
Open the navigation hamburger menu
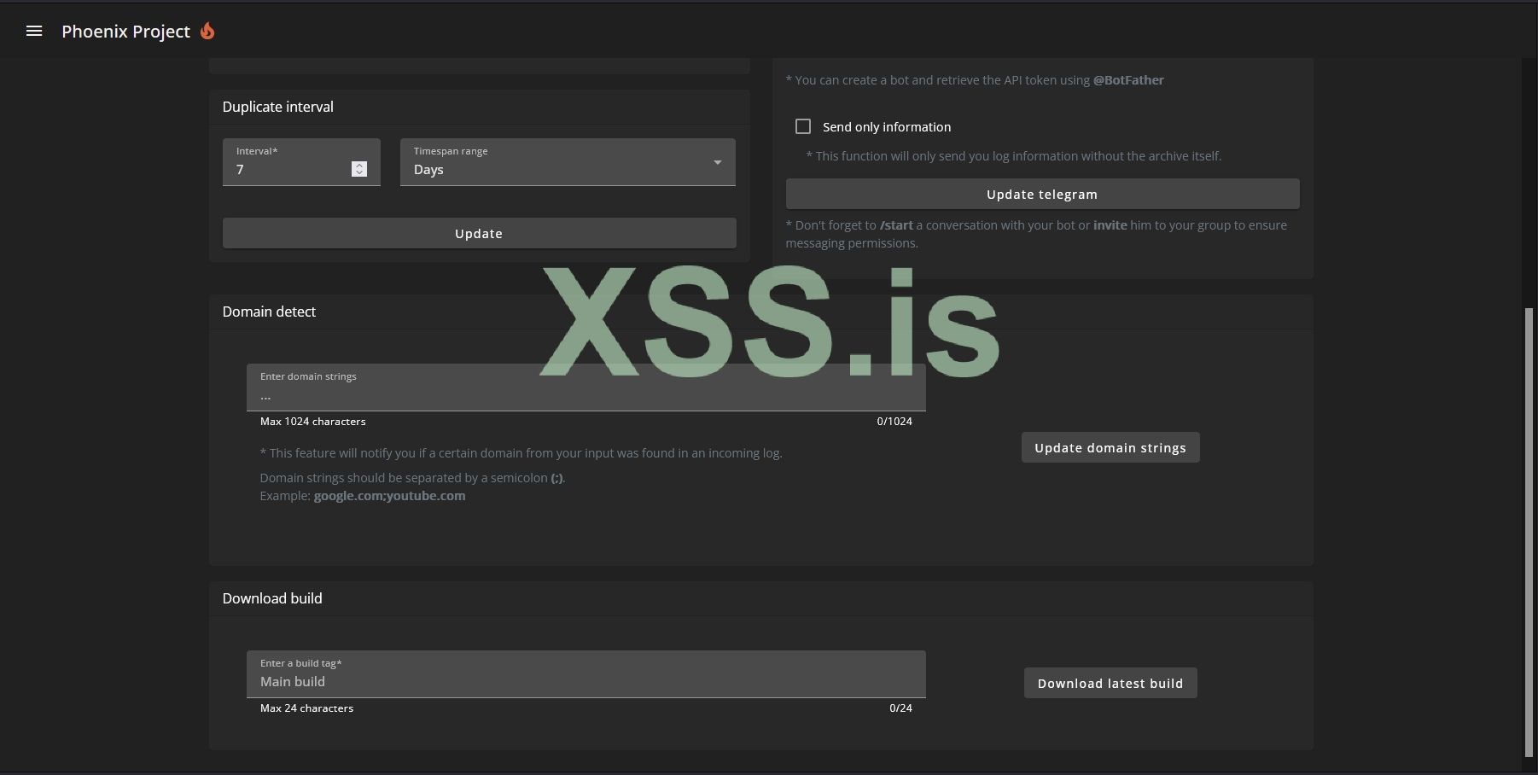[33, 31]
